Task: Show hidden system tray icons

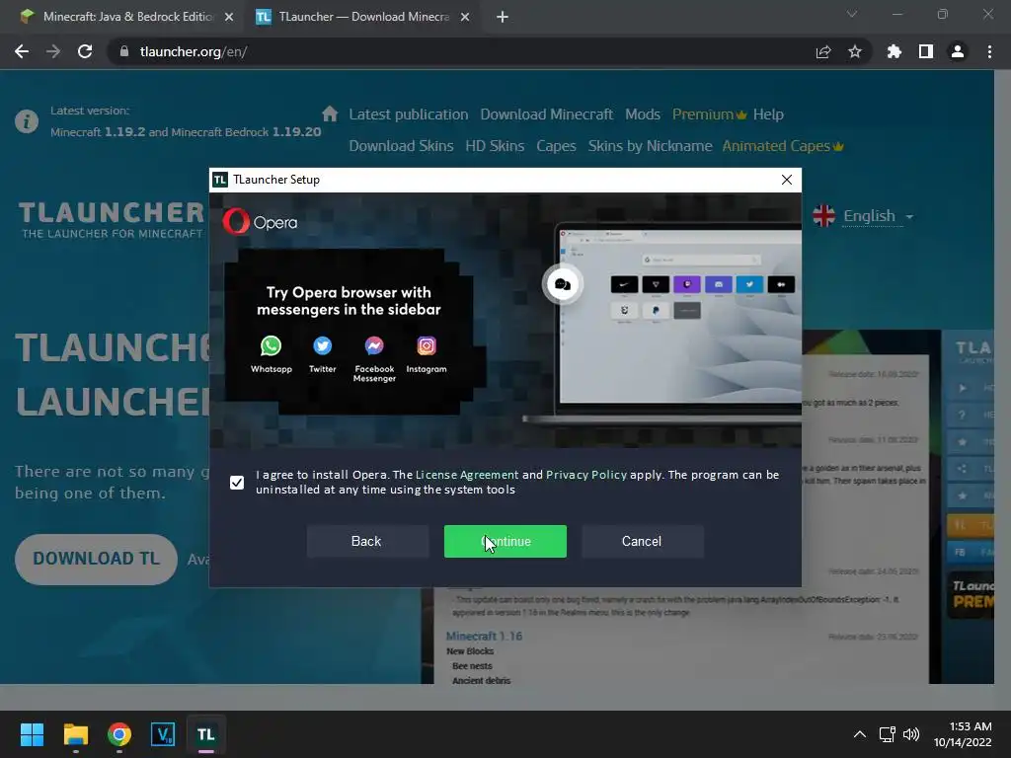Action: pos(860,734)
